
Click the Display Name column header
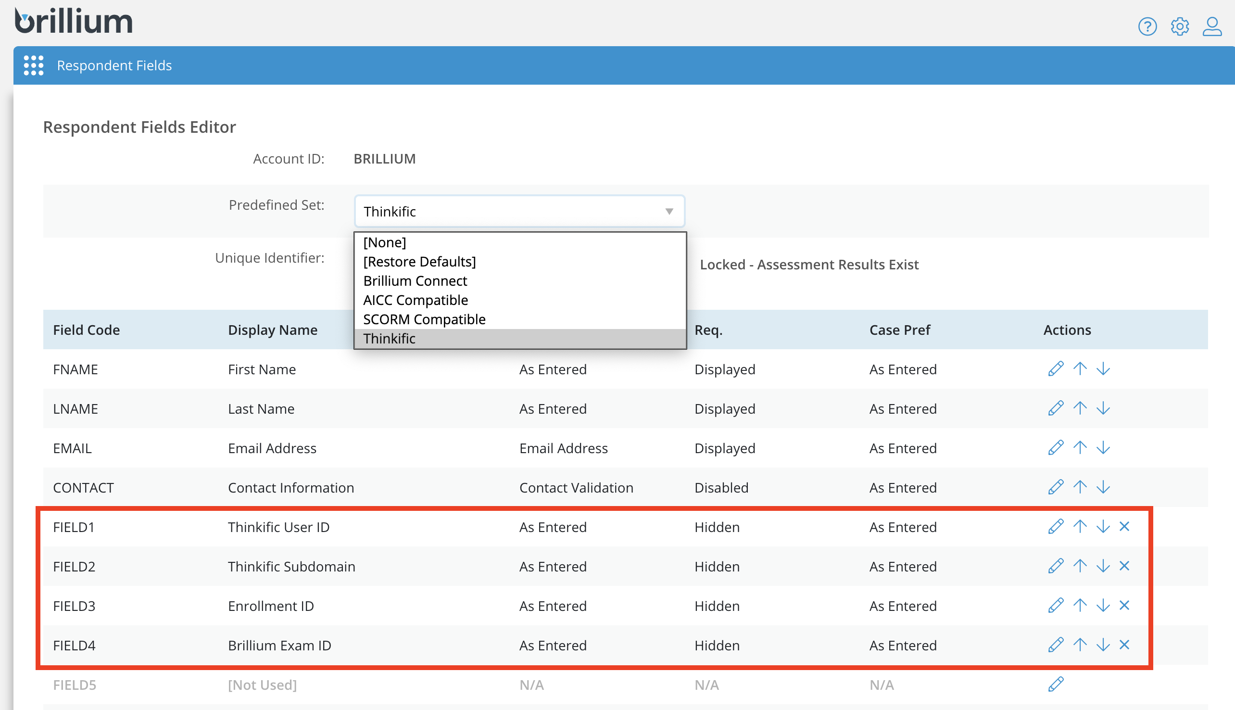[273, 330]
